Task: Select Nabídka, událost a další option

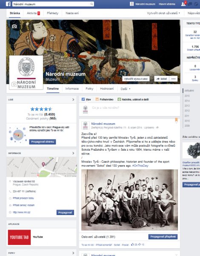Action: 133,99
